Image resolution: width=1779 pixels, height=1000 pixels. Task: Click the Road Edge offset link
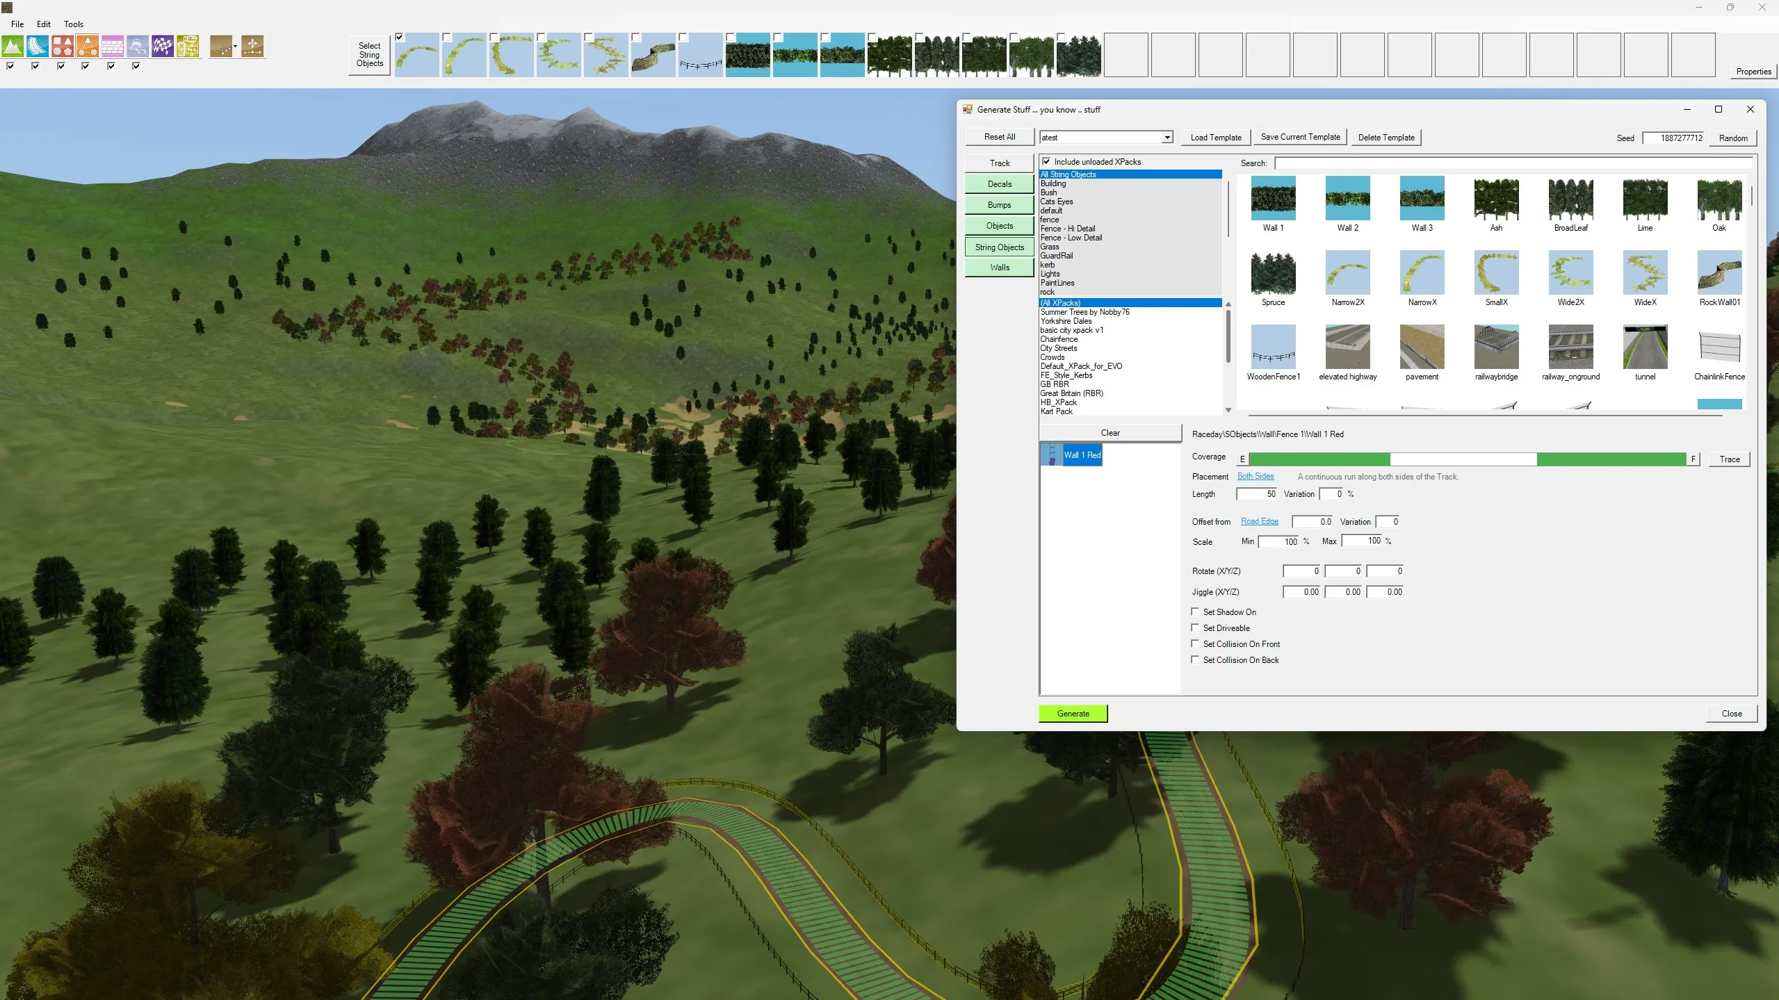pyautogui.click(x=1259, y=521)
